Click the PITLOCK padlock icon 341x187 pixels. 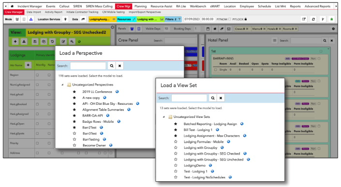coord(246,19)
